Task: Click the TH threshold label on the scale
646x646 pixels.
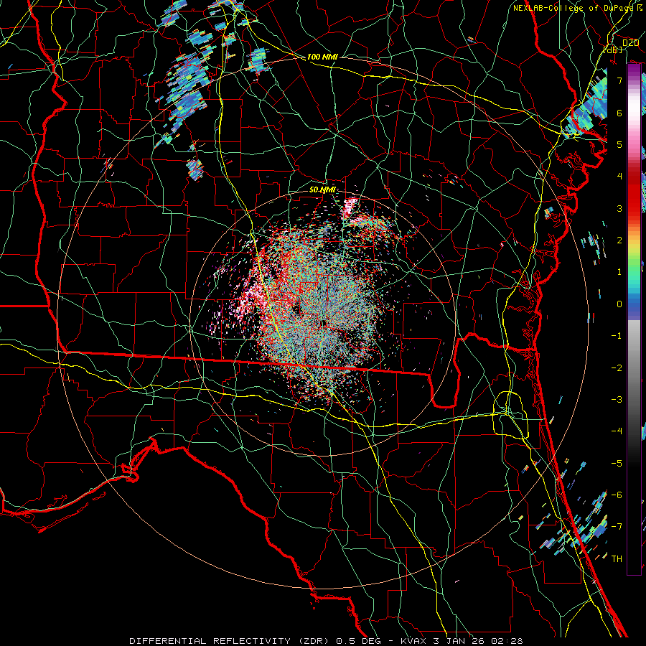Action: pyautogui.click(x=617, y=559)
